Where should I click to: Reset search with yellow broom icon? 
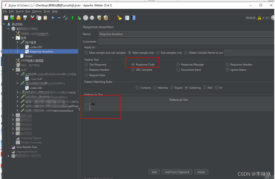pos(120,18)
